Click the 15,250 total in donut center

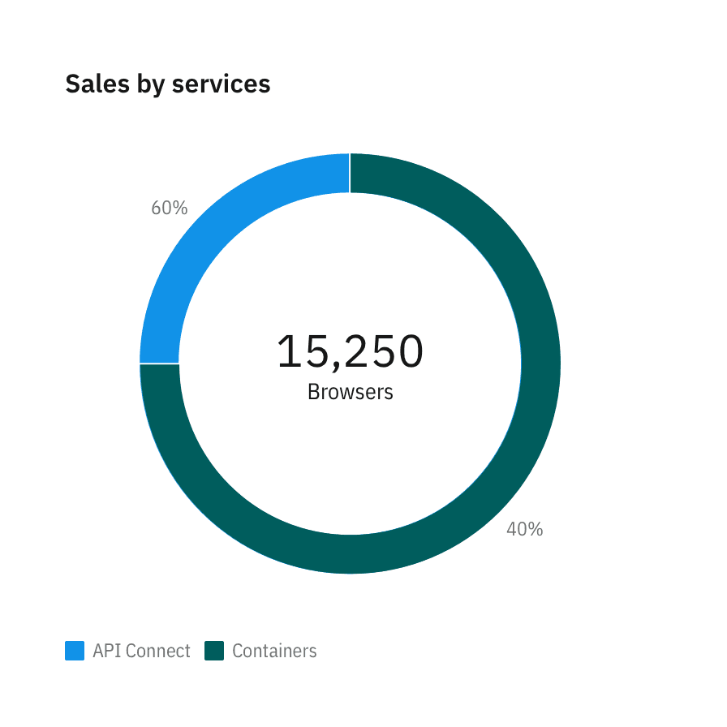350,351
